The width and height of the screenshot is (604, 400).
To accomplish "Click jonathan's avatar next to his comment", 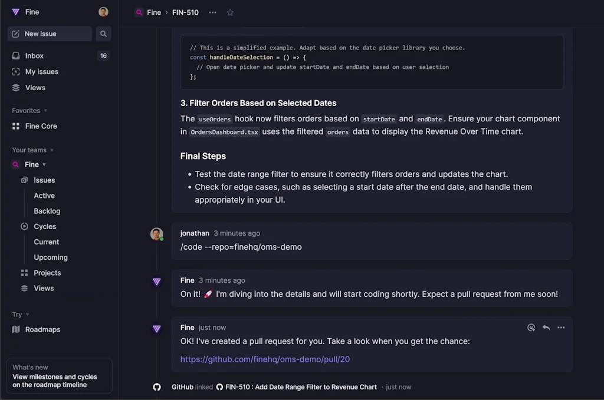I will coord(156,234).
